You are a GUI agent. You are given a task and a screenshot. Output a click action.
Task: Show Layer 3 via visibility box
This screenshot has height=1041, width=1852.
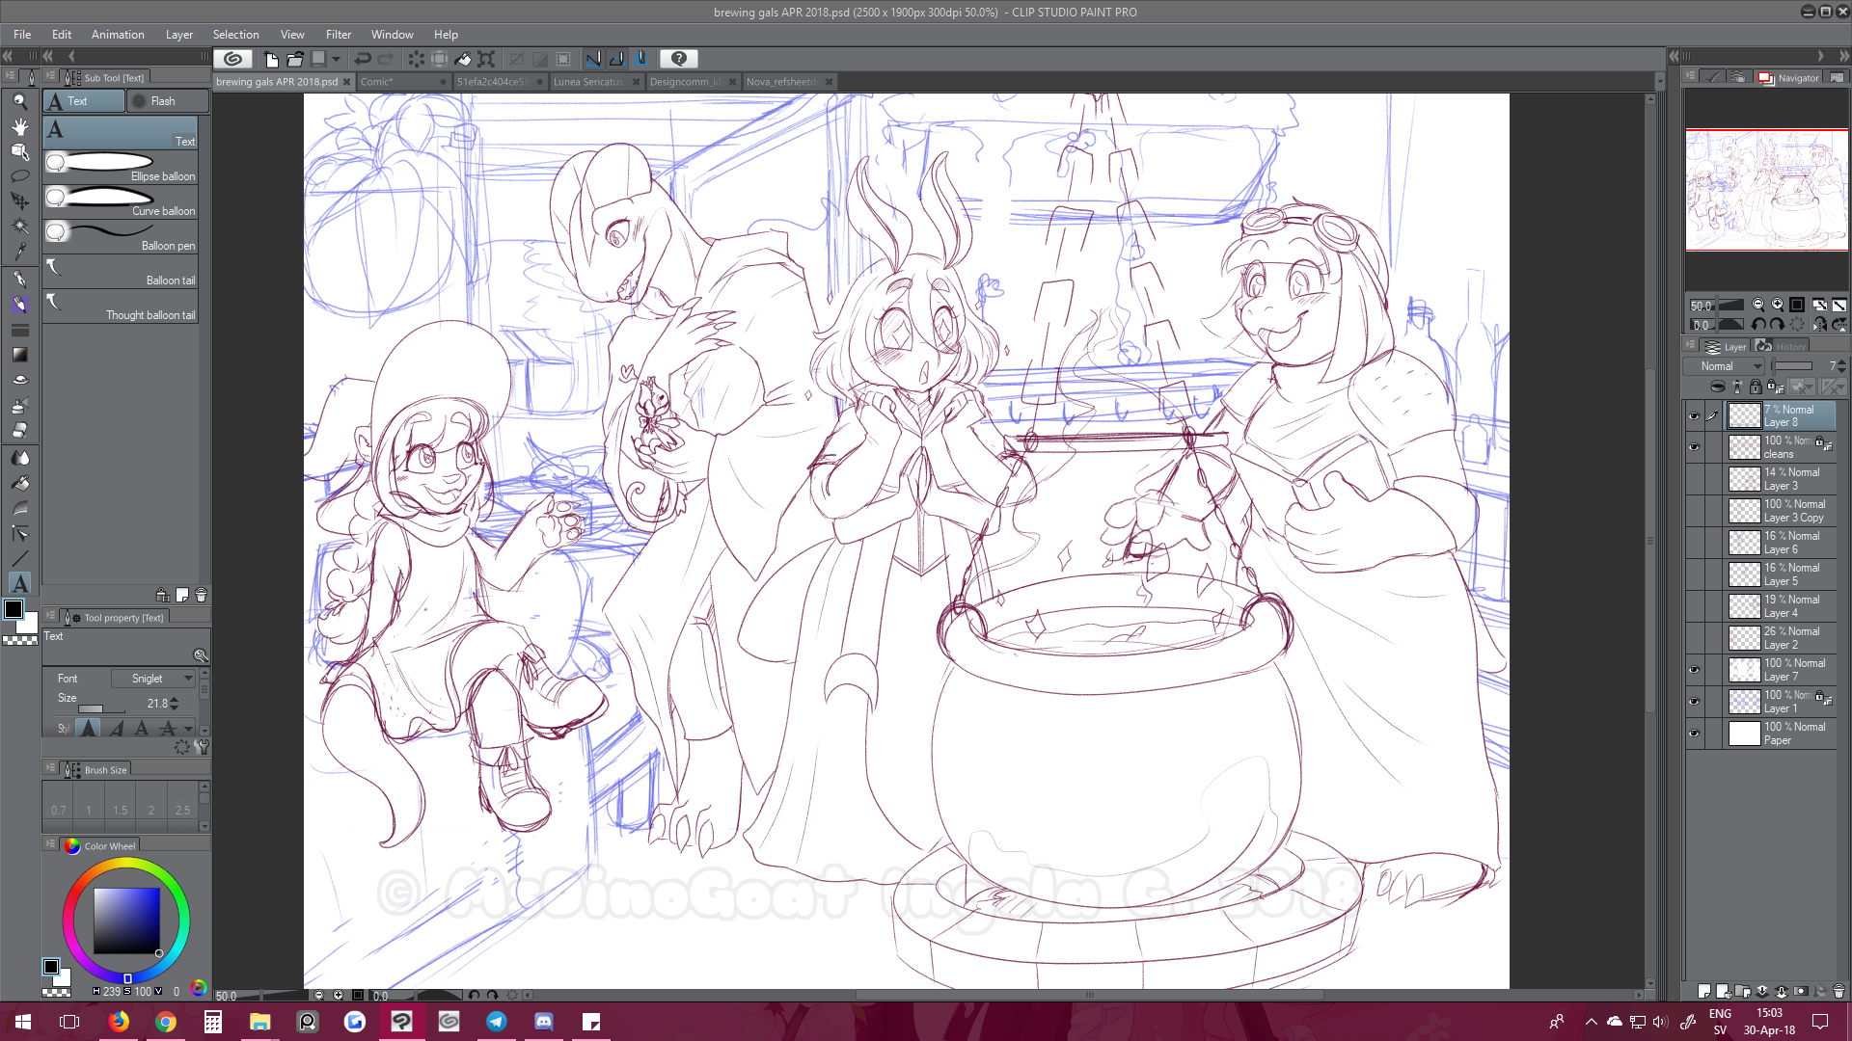tap(1694, 479)
